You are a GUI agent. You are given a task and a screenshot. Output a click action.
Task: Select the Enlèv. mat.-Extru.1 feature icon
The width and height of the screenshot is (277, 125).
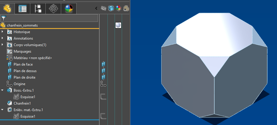(10, 110)
